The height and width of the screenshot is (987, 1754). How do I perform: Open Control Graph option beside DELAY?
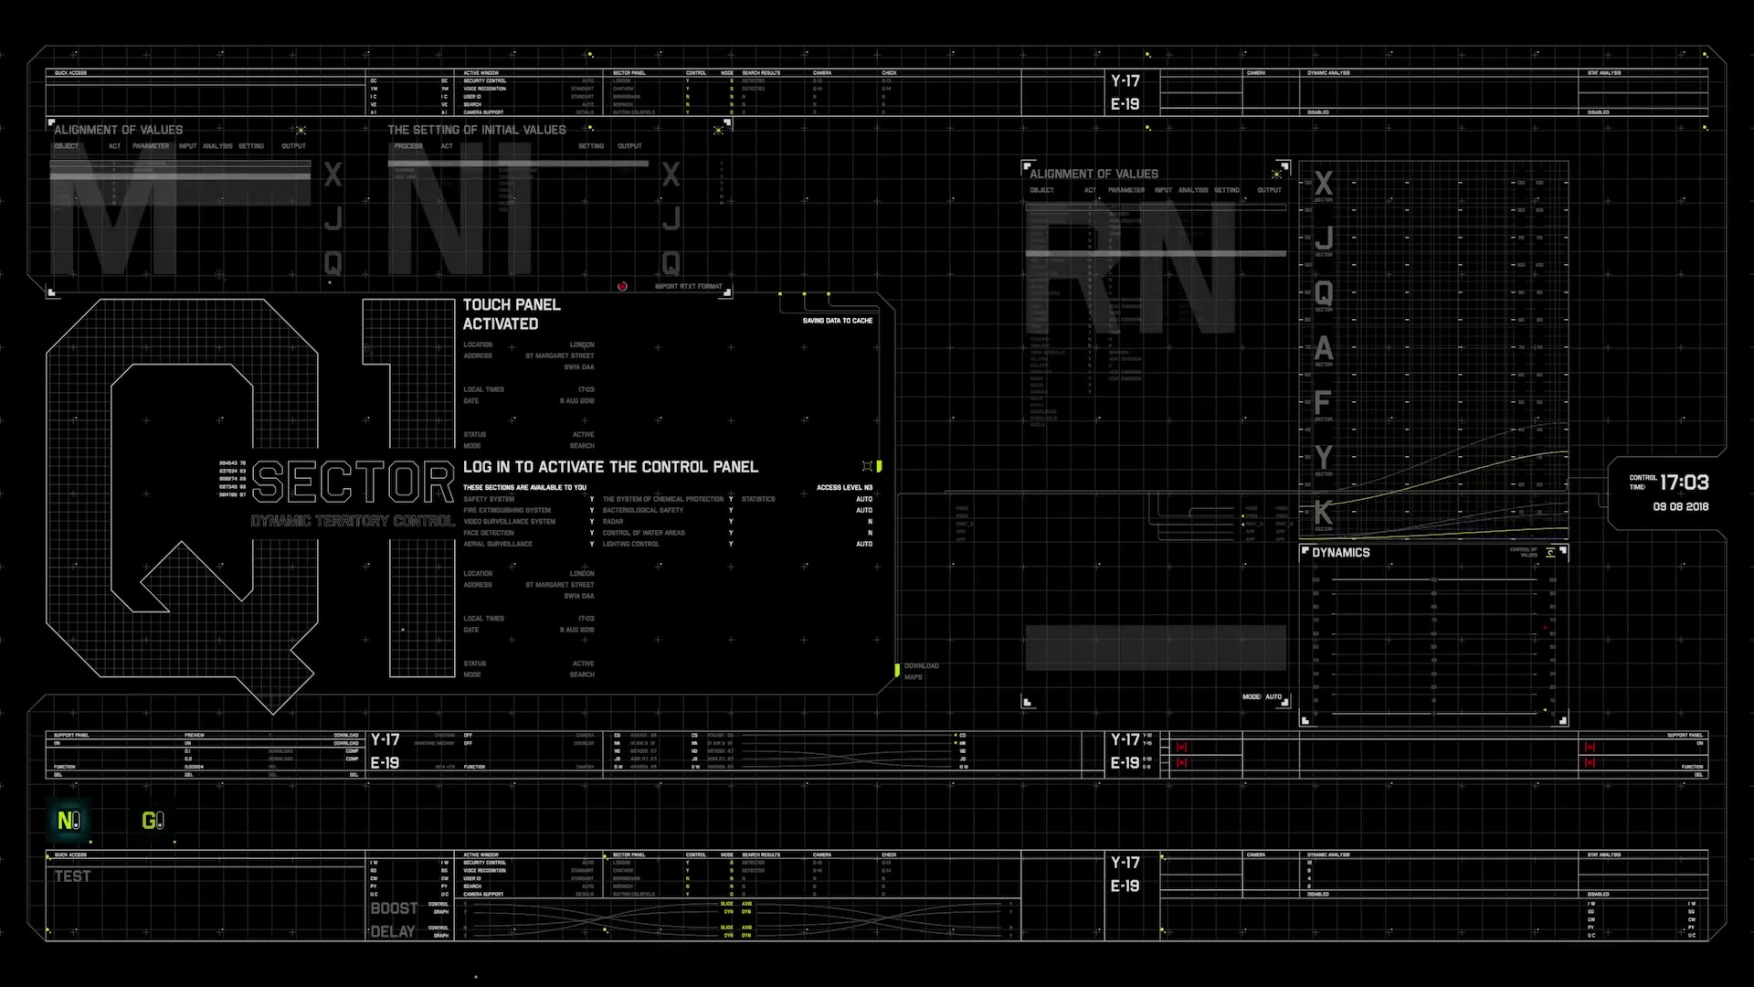[x=439, y=931]
